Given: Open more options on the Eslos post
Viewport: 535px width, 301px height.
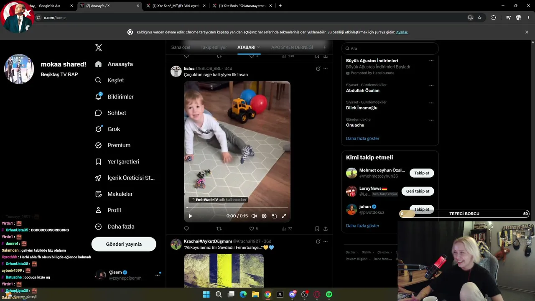Looking at the screenshot, I should pos(326,69).
